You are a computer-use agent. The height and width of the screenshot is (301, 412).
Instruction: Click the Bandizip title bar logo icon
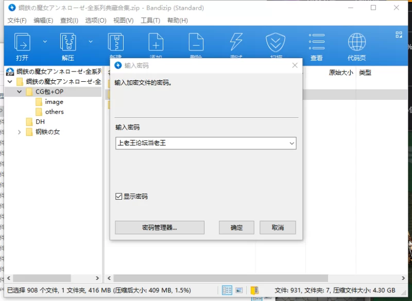[12, 8]
